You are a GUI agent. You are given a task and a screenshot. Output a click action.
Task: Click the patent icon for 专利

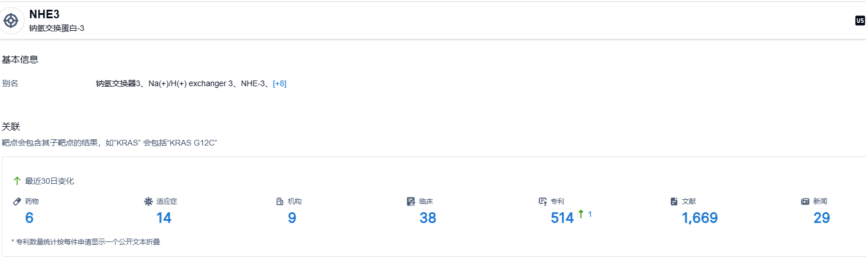[543, 201]
